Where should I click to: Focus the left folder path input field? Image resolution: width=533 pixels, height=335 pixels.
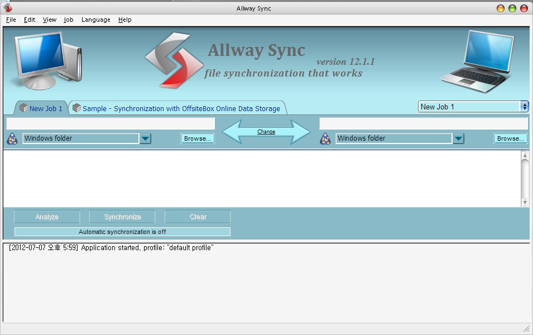(111, 123)
